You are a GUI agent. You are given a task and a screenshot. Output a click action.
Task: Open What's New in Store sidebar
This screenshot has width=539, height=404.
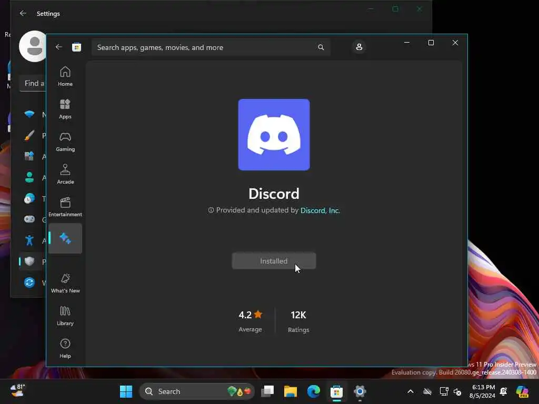click(65, 284)
